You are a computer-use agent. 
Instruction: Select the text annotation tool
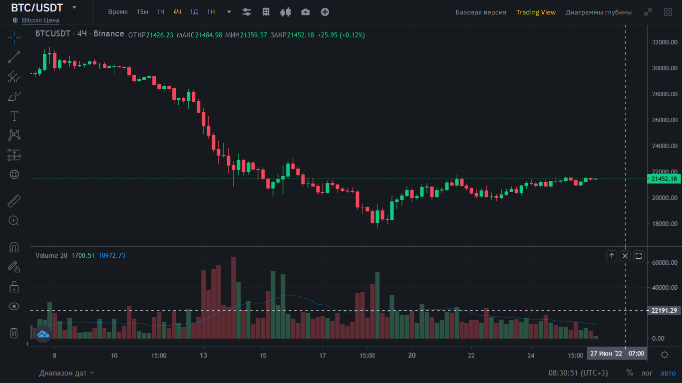point(14,116)
